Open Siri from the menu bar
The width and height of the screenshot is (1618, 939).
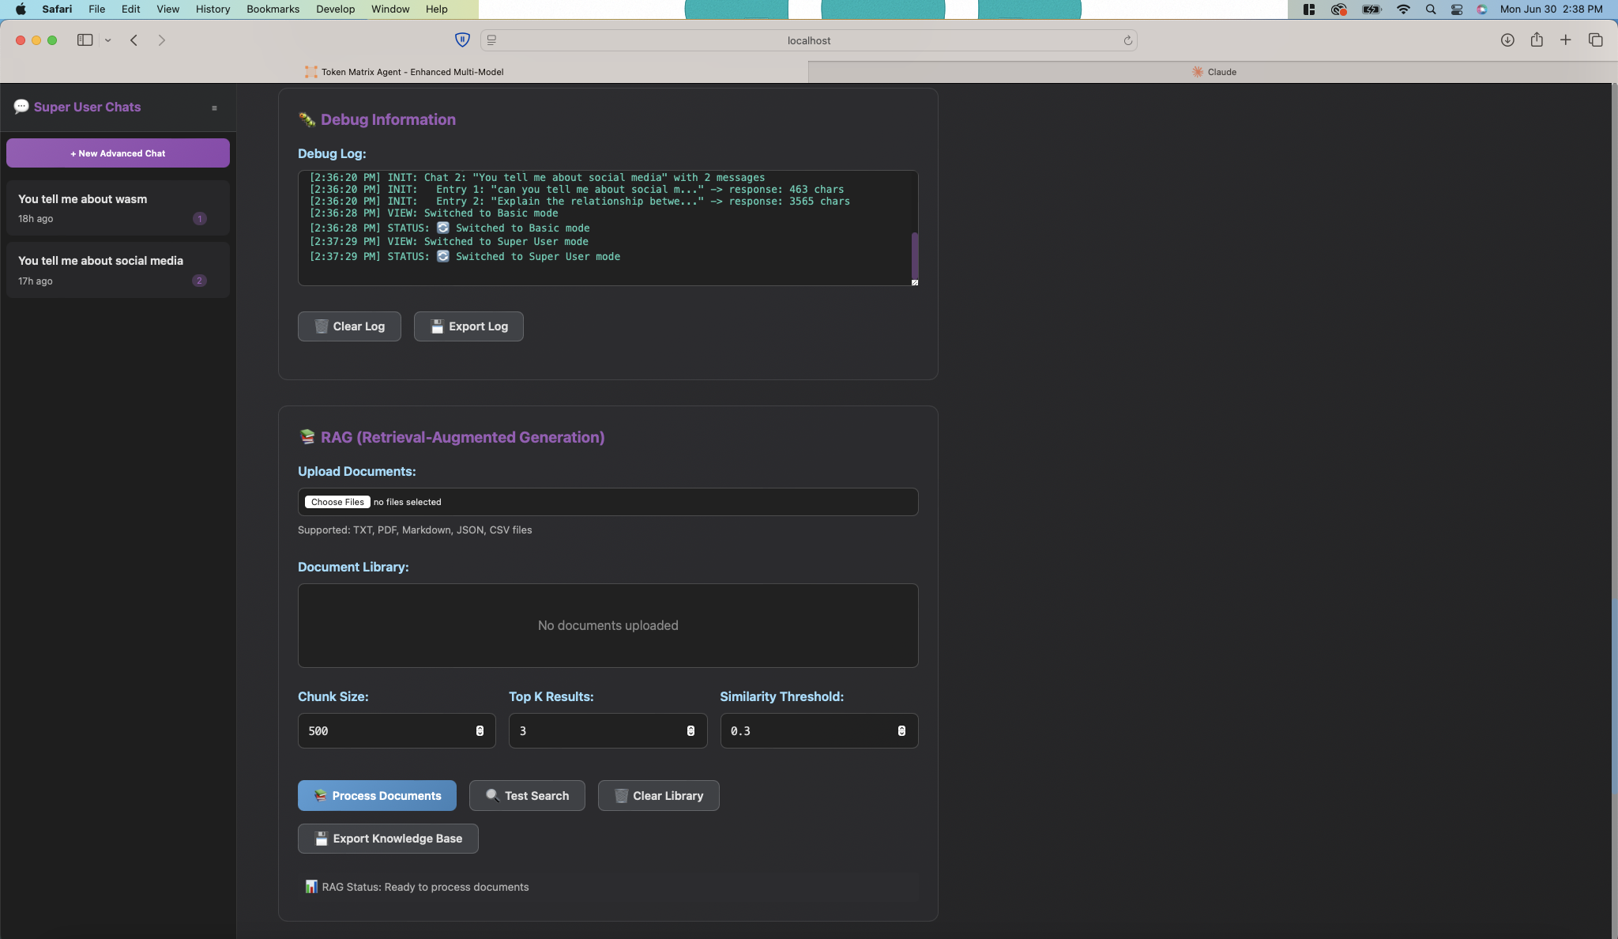(1482, 9)
